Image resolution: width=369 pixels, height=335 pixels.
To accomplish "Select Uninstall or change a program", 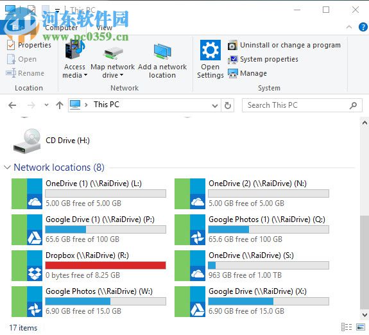I will click(284, 45).
